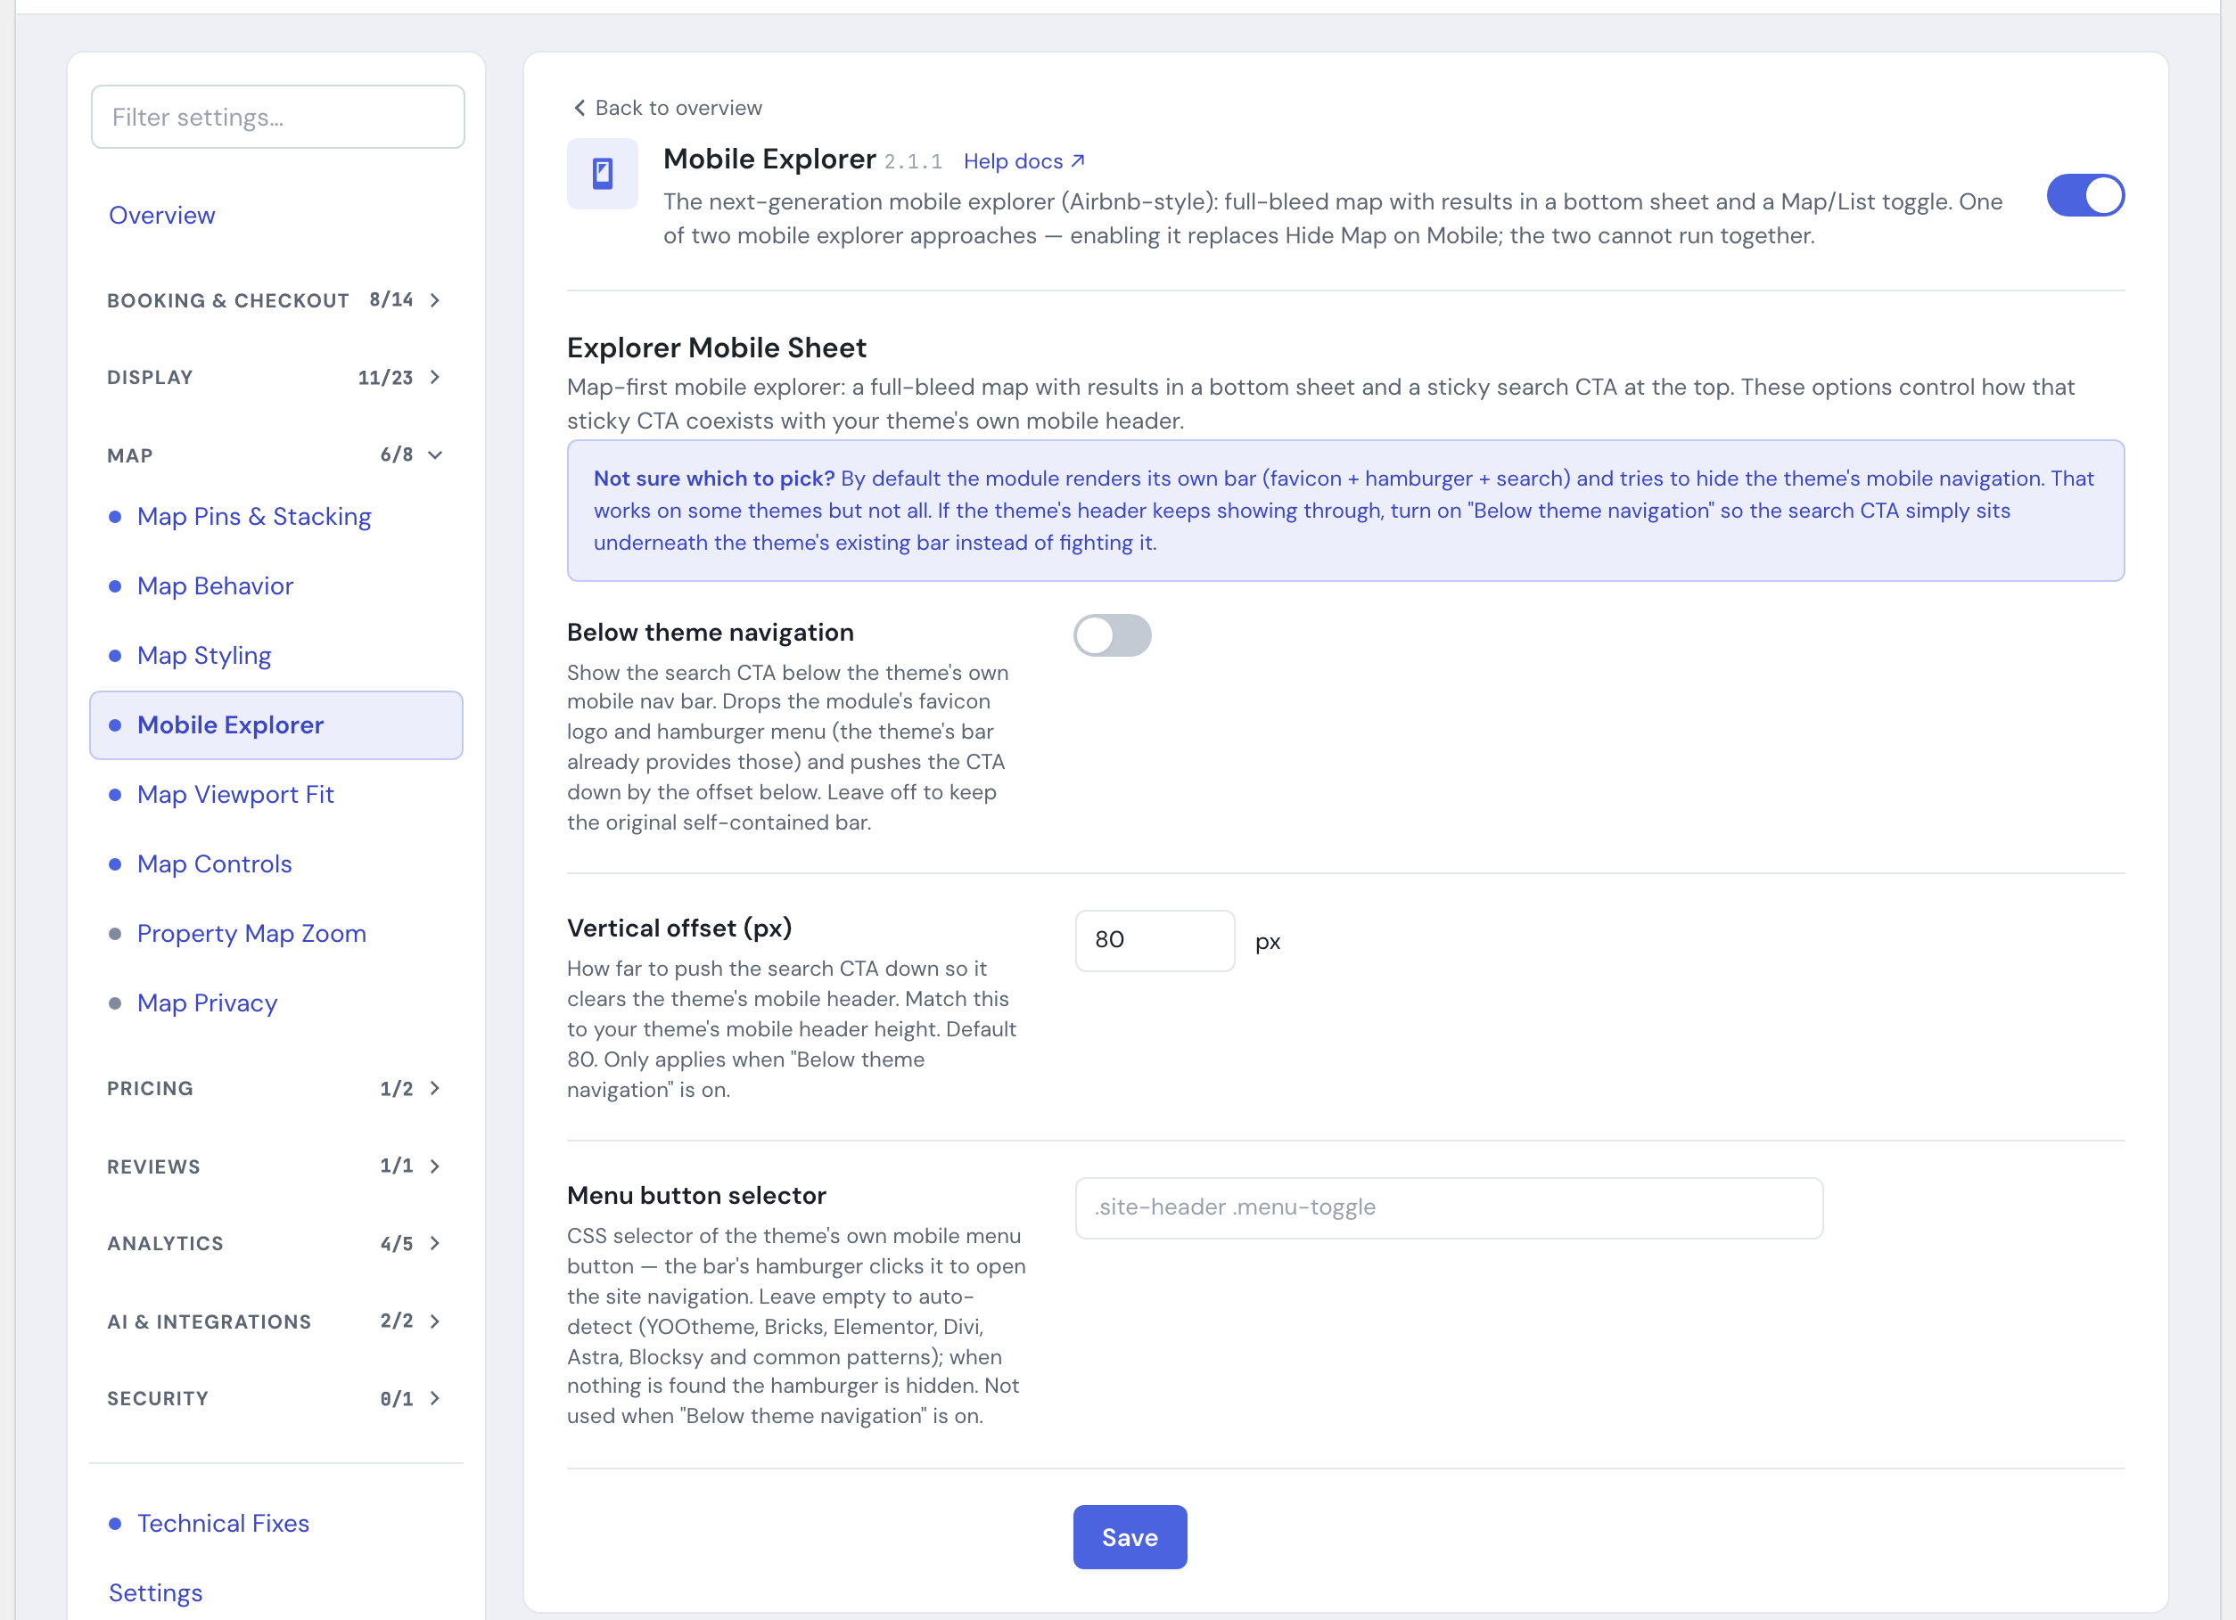Screen dimensions: 2236x1620
Task: Click the 'Not sure which to pick?' text
Action: pyautogui.click(x=714, y=479)
